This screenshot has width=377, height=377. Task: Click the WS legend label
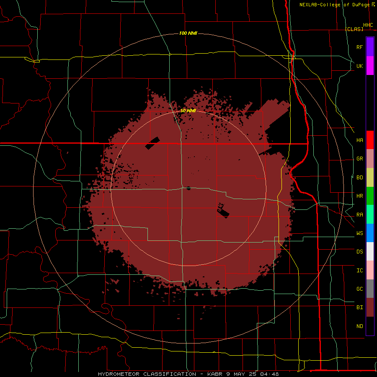359,233
